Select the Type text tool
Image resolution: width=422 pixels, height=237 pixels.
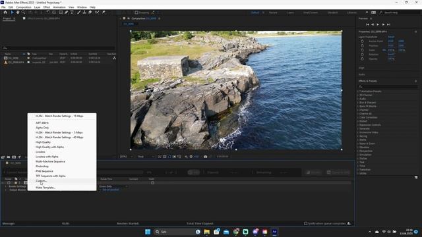click(x=72, y=13)
